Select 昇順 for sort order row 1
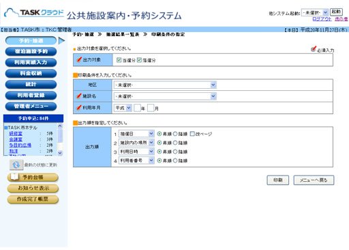The image size is (349, 250). 160,134
